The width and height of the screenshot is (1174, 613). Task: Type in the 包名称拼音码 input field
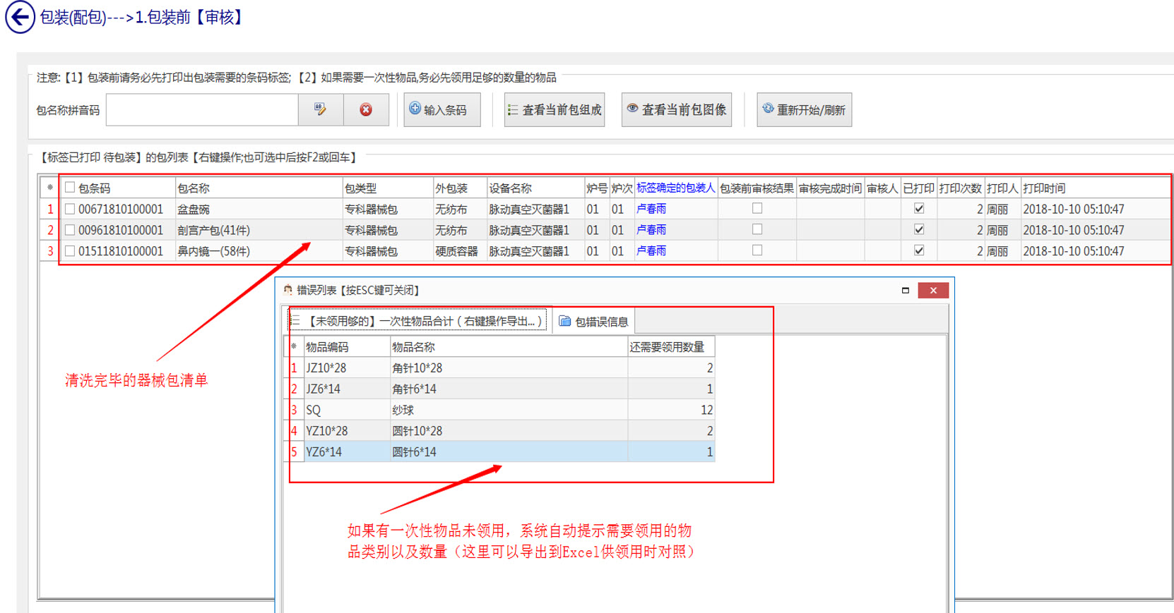click(202, 109)
